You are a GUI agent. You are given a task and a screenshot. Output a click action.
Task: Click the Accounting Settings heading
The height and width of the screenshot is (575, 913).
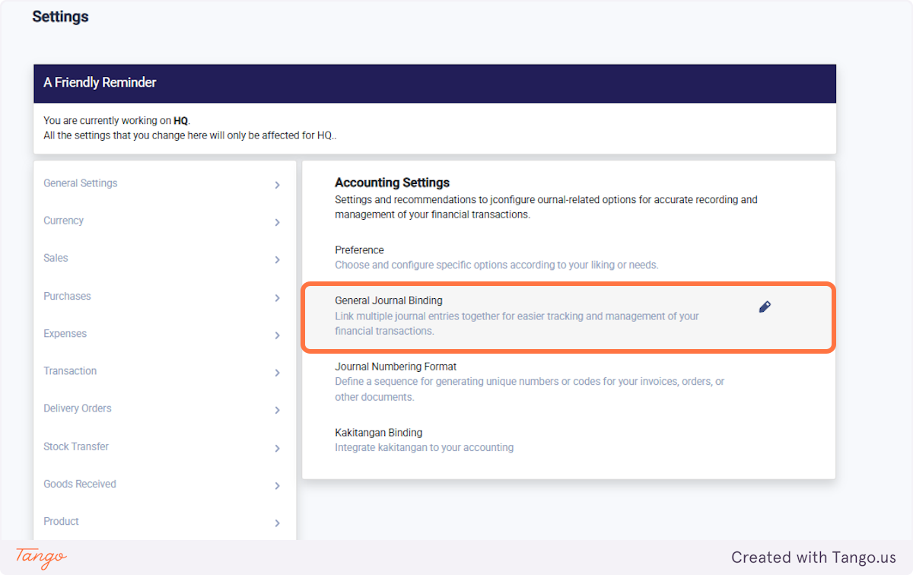point(392,183)
